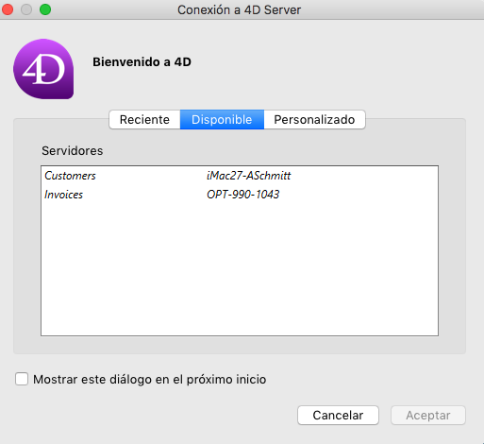This screenshot has width=484, height=444.
Task: Click the 'Conexión a 4D Server' title bar
Action: [239, 9]
